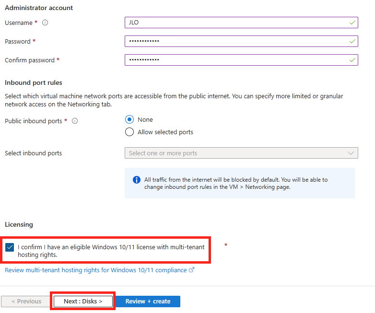Click the chevron arrow of the ports dropdown
Image resolution: width=375 pixels, height=313 pixels.
351,153
